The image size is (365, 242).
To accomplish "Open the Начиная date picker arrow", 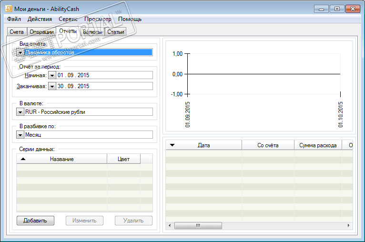I will [x=52, y=75].
